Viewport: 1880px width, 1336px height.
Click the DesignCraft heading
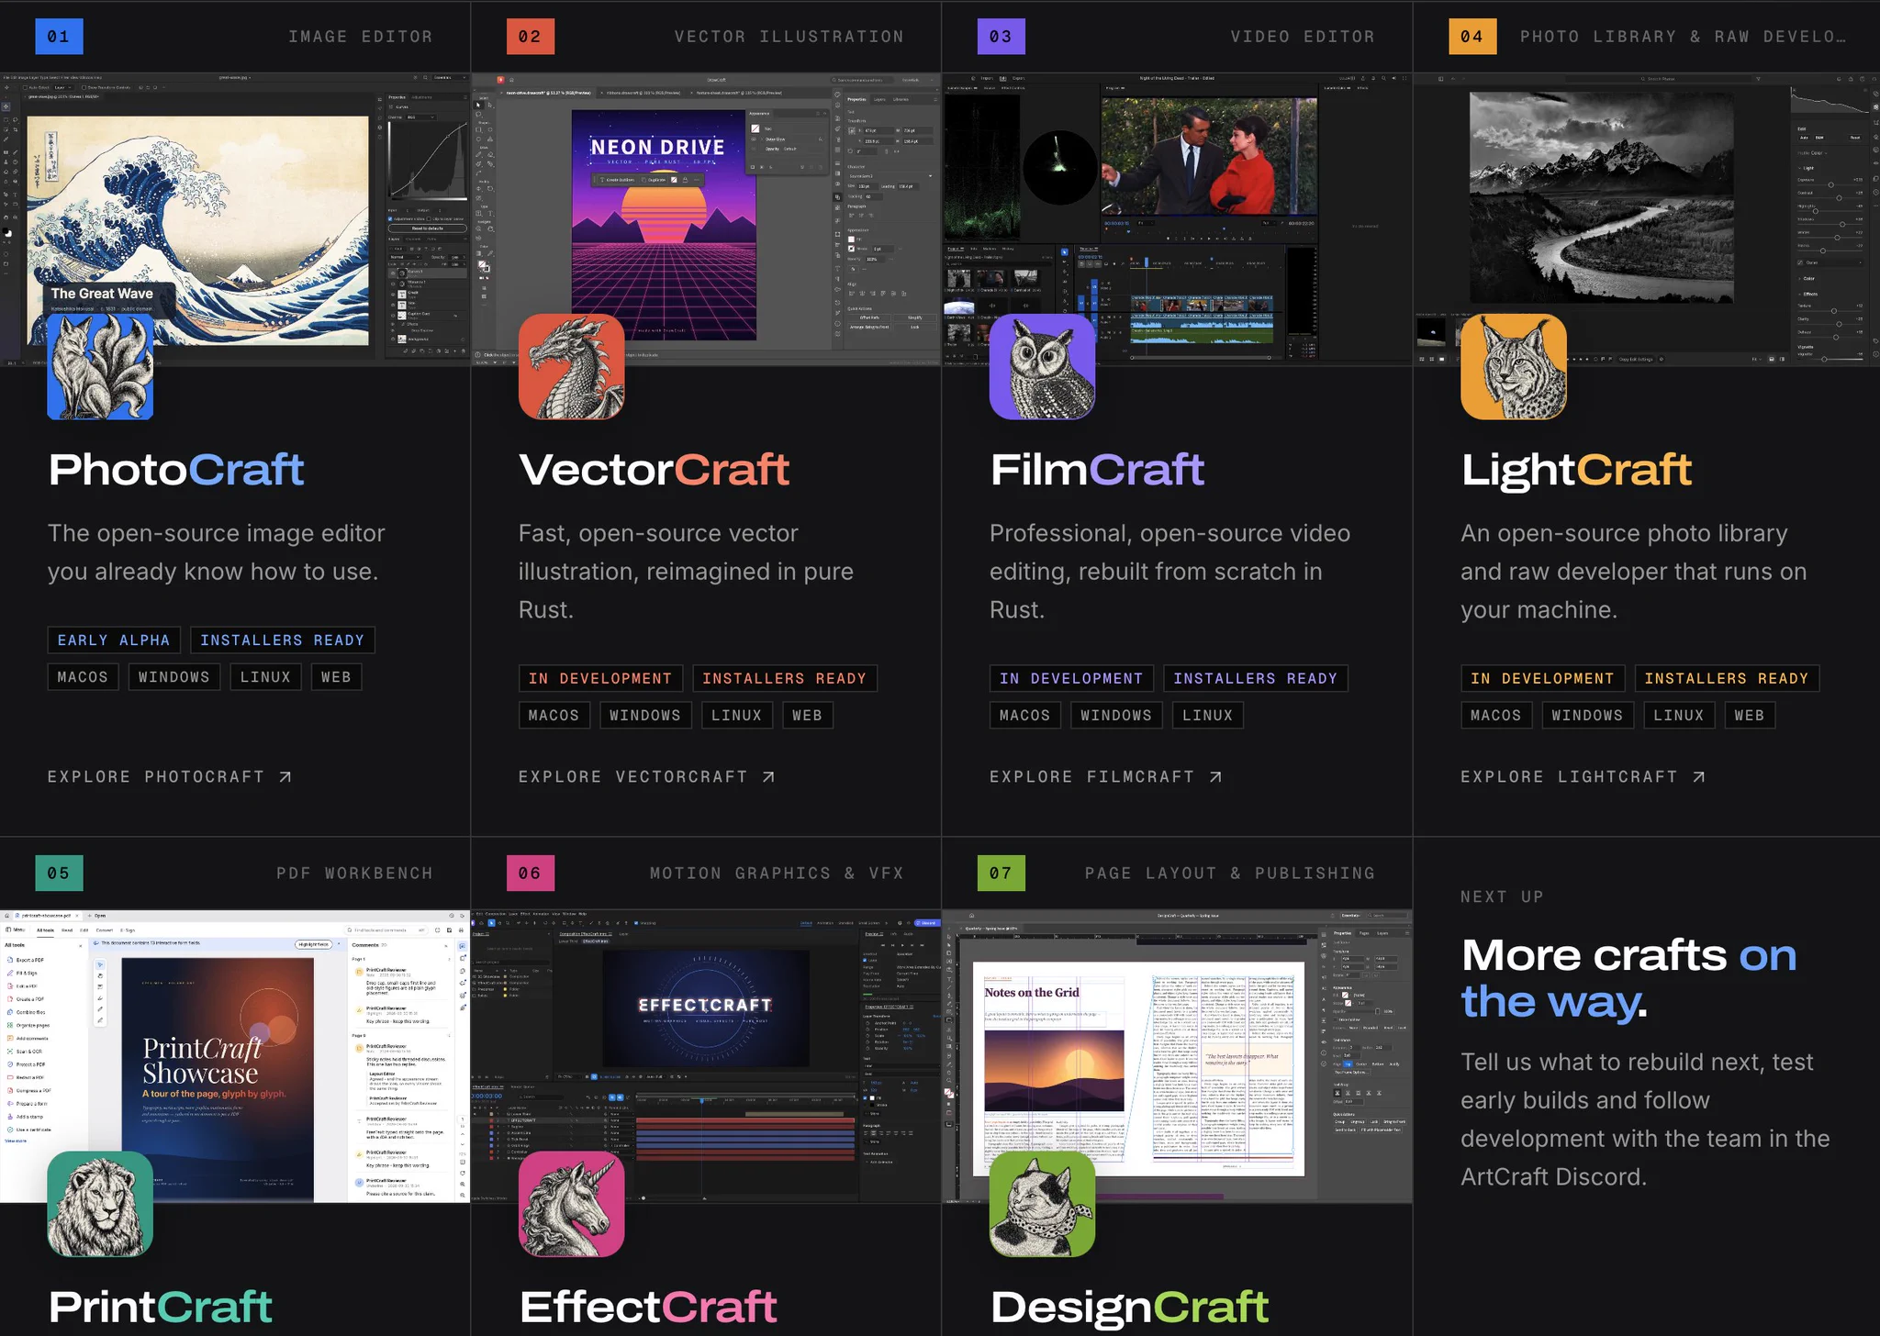[1130, 1307]
